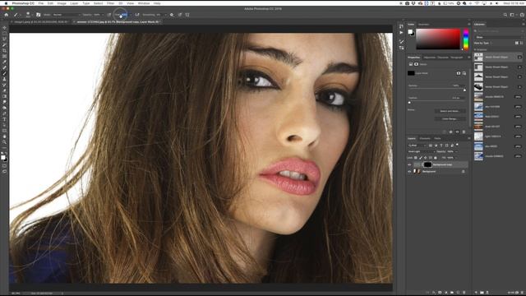Click the Color Range button
526x296 pixels.
450,118
